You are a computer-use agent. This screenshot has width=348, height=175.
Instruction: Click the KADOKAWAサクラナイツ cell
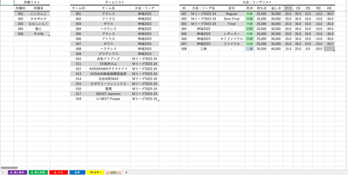pyautogui.click(x=108, y=69)
